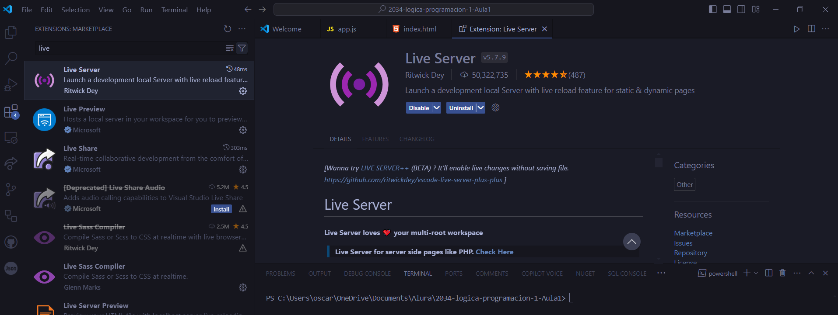838x315 pixels.
Task: Open the Json icon in activity bar
Action: pyautogui.click(x=11, y=268)
